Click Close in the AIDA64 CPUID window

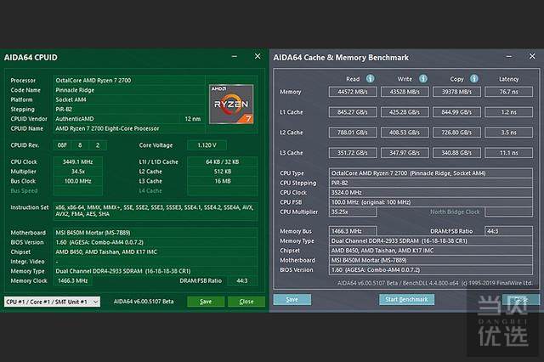(x=246, y=302)
